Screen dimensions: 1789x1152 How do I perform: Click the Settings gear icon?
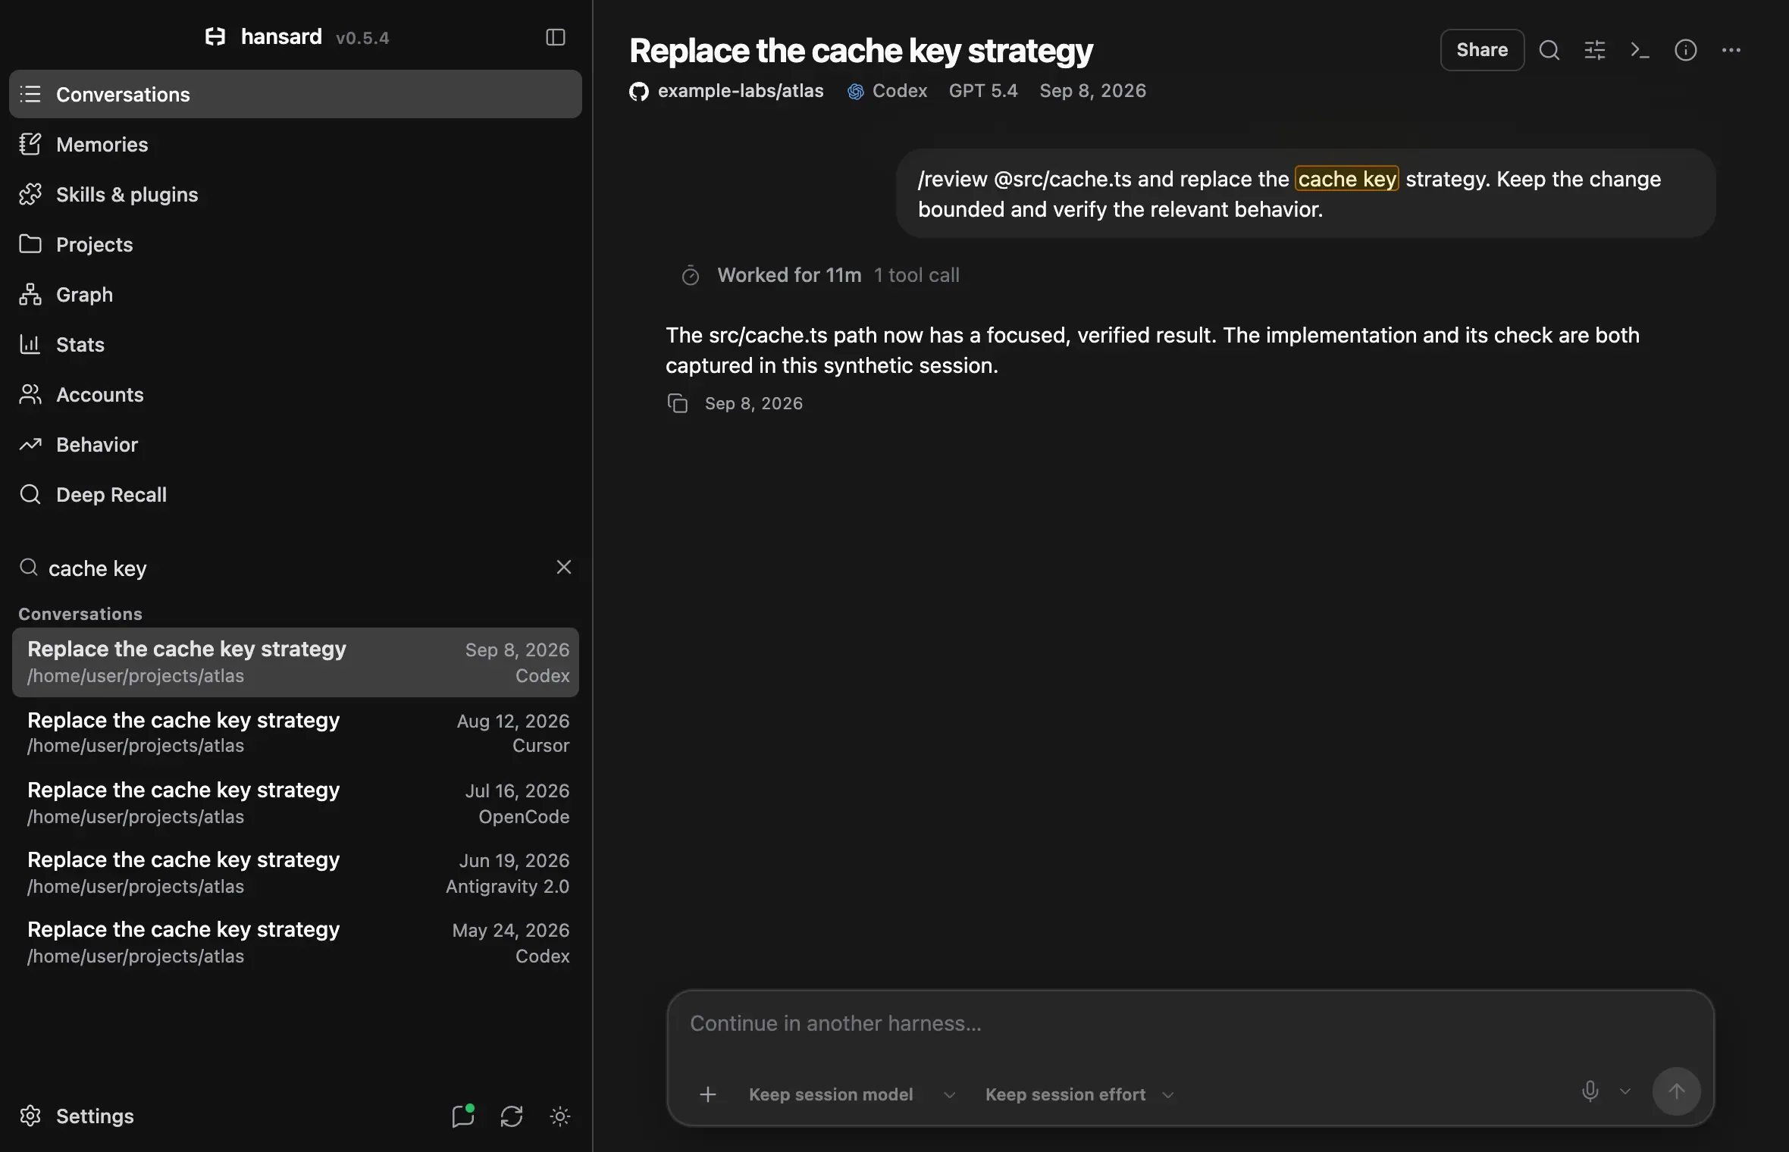point(30,1116)
